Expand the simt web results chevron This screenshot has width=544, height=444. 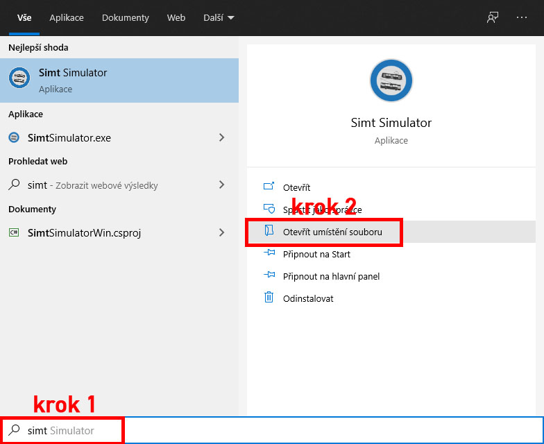point(221,185)
